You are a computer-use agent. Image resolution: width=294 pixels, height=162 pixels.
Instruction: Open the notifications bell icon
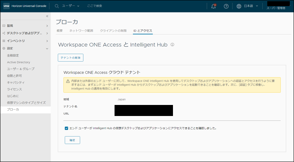tap(213, 6)
